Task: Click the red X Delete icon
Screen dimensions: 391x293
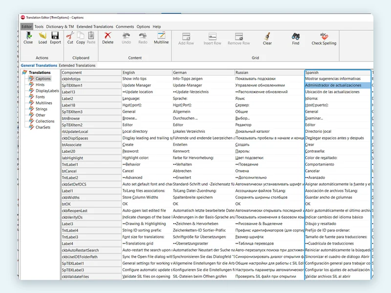Action: pos(108,36)
